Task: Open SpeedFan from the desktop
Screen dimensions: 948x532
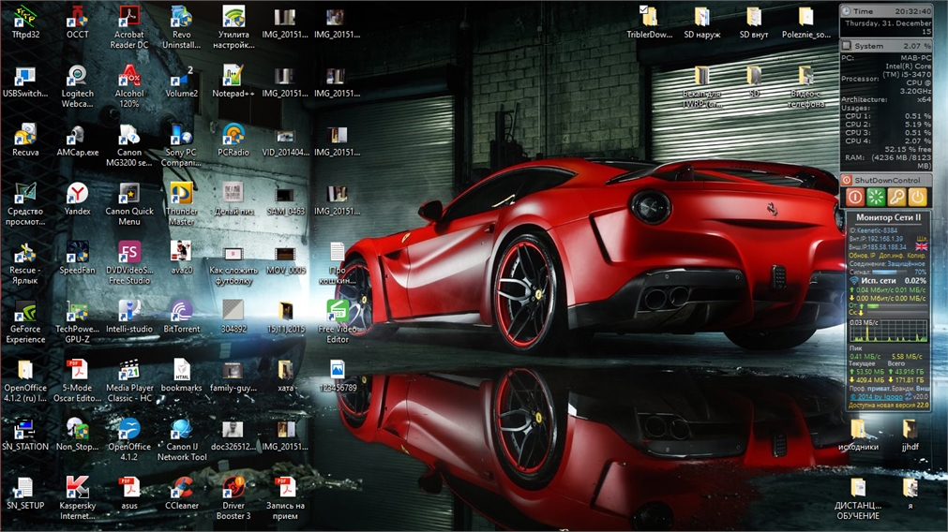Action: pos(77,253)
